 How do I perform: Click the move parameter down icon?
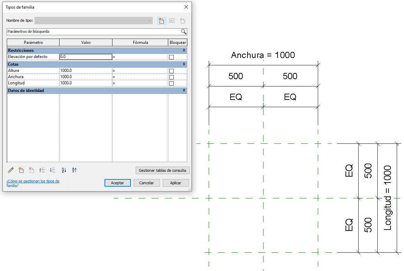pos(53,170)
